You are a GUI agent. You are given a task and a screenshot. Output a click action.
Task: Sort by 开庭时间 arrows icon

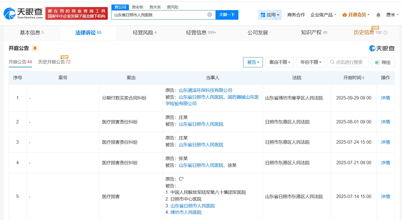pyautogui.click(x=363, y=78)
